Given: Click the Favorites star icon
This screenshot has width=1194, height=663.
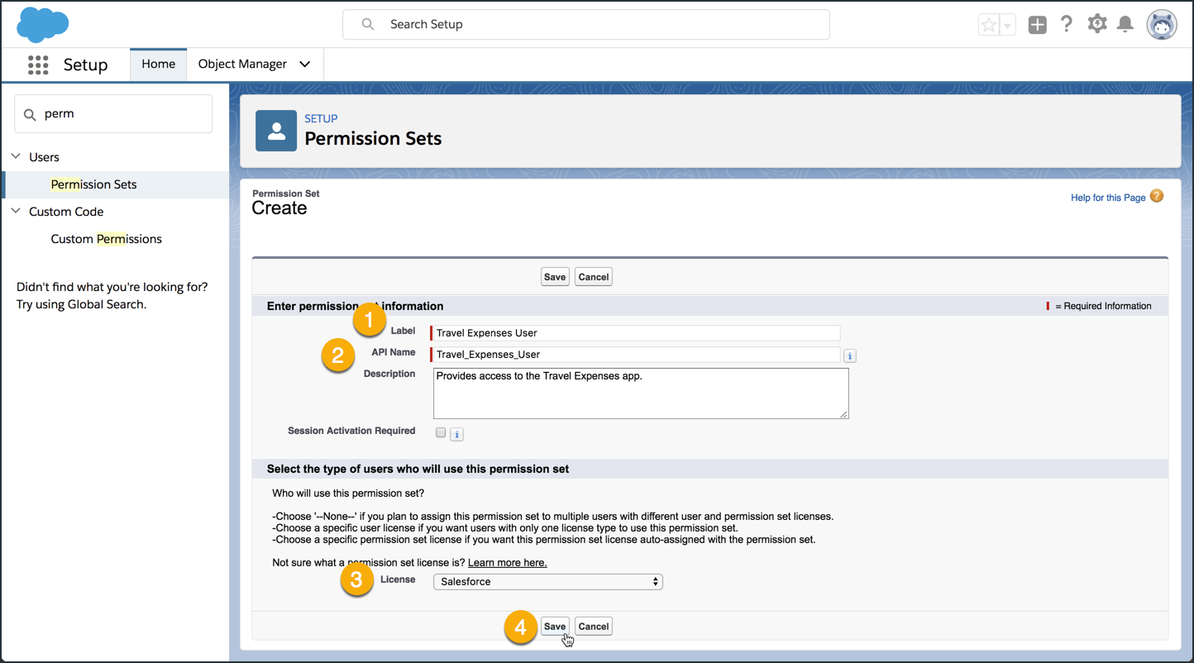Looking at the screenshot, I should (x=989, y=25).
